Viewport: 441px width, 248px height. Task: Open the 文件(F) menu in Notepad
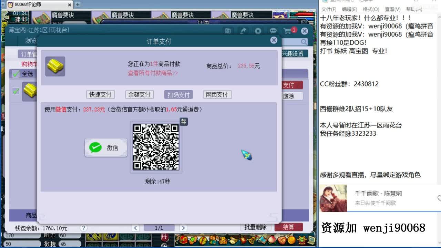coord(329,9)
